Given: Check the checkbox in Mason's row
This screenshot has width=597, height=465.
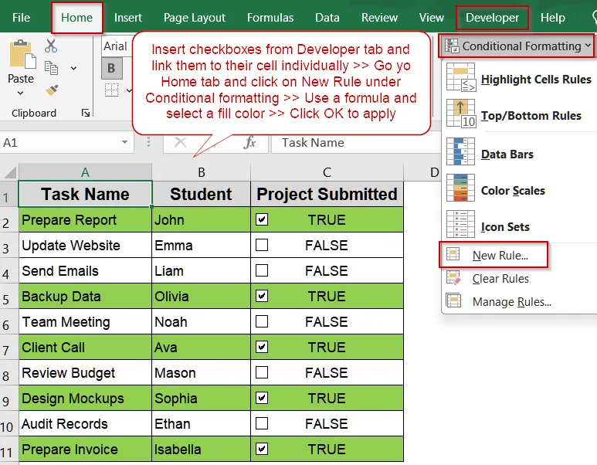Looking at the screenshot, I should pos(262,372).
